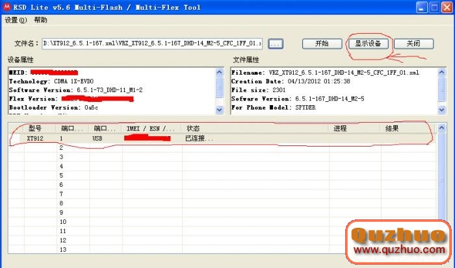Click the 状态 column header
This screenshot has width=455, height=268.
click(x=255, y=128)
